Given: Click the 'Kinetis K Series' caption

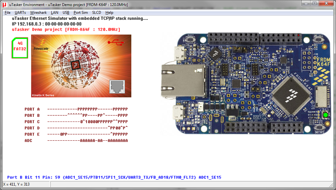Looking at the screenshot, I should 43,95.
